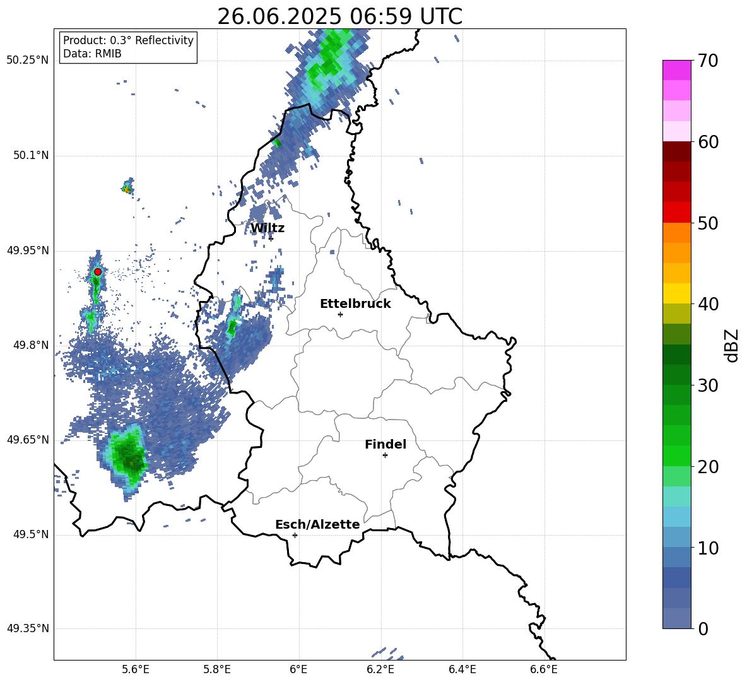Click the 5.6°E longitude label
Image resolution: width=747 pixels, height=682 pixels.
[136, 669]
